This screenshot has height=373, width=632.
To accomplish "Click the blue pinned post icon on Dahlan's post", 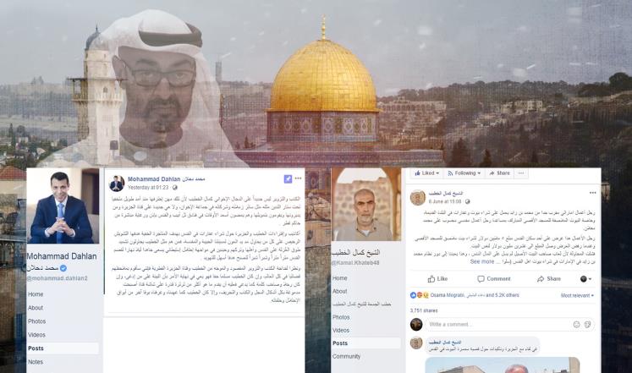I will (x=288, y=178).
